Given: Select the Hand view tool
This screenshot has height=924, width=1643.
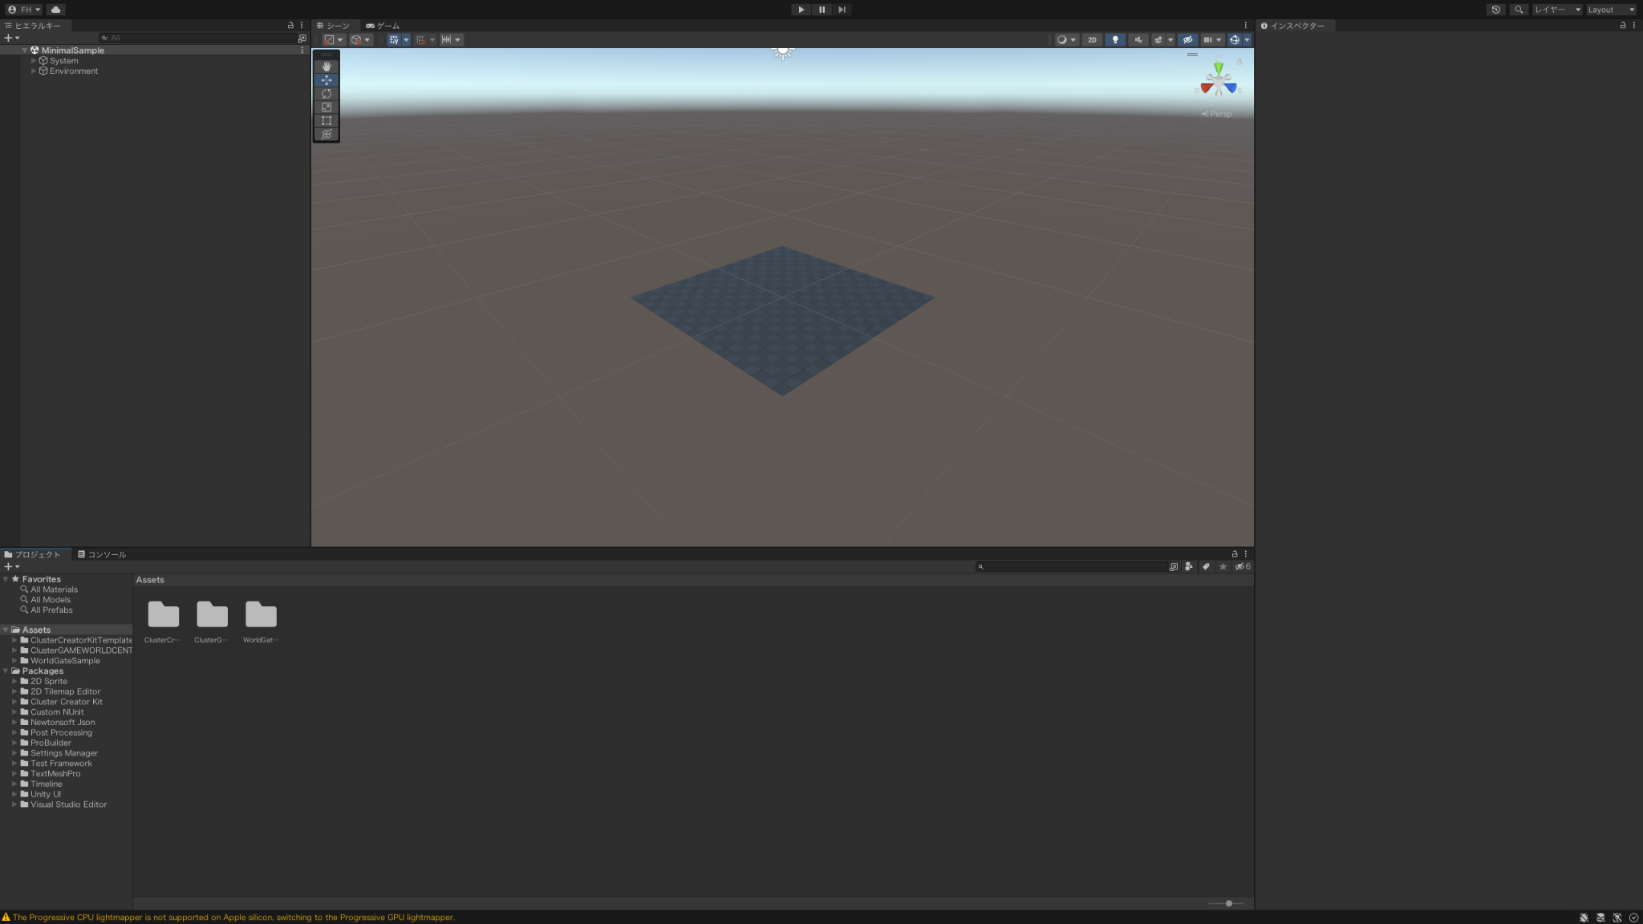Looking at the screenshot, I should click(327, 67).
